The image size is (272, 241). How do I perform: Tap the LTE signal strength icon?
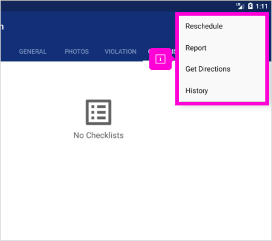click(x=240, y=6)
